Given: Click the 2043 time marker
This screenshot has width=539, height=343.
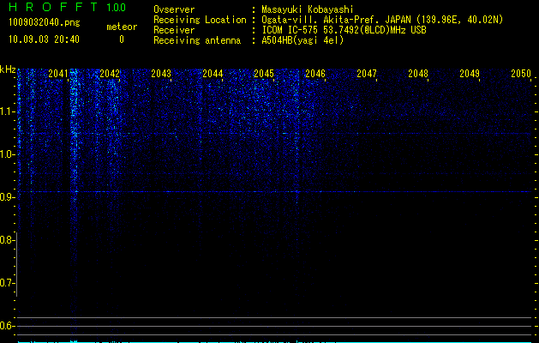Looking at the screenshot, I should (x=161, y=74).
